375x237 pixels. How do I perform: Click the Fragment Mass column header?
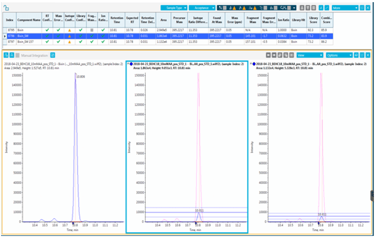coord(253,20)
